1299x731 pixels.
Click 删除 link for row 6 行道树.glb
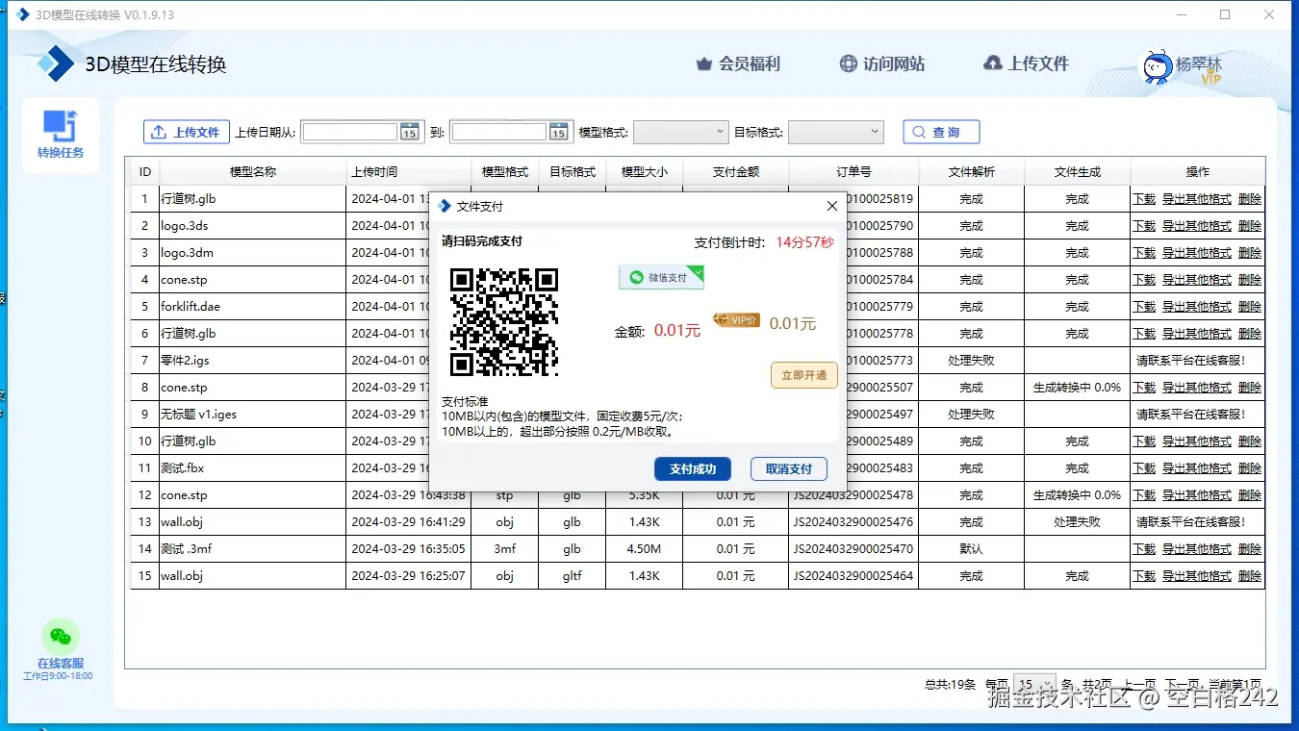tap(1250, 334)
